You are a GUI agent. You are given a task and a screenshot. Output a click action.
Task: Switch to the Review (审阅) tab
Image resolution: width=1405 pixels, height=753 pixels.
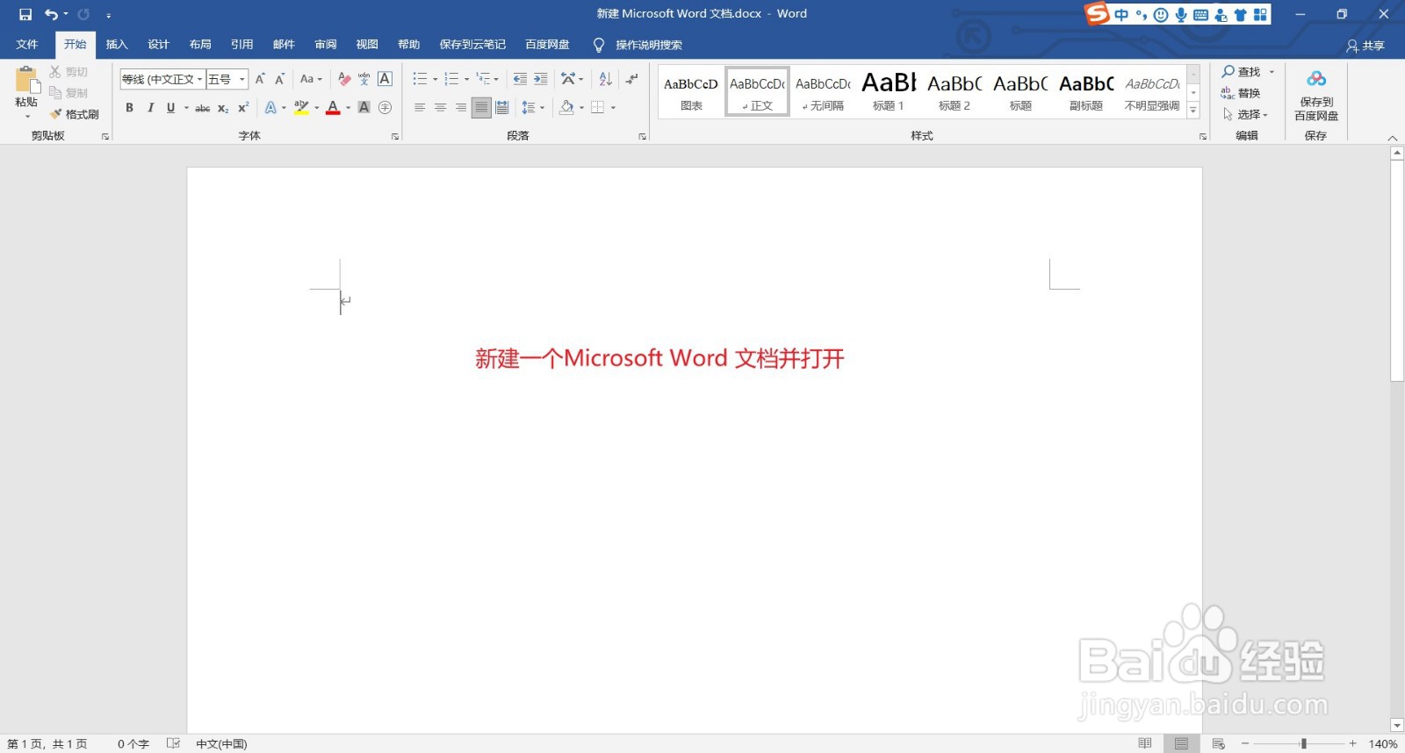pos(325,45)
